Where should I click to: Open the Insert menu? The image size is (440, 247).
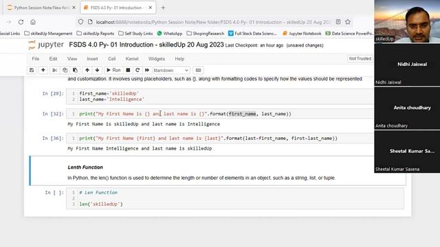[x=92, y=59]
